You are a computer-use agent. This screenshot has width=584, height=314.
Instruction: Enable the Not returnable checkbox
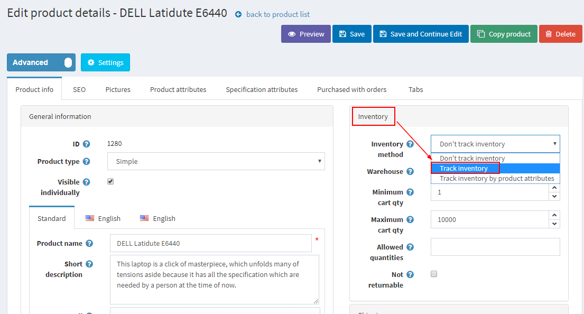pos(434,274)
